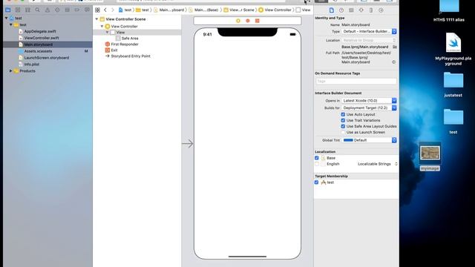Click the On Demand Resource Tags field
The width and height of the screenshot is (475, 267).
click(356, 82)
